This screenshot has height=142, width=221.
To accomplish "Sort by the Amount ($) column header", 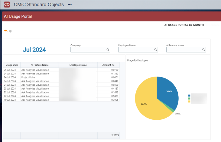I will [109, 65].
